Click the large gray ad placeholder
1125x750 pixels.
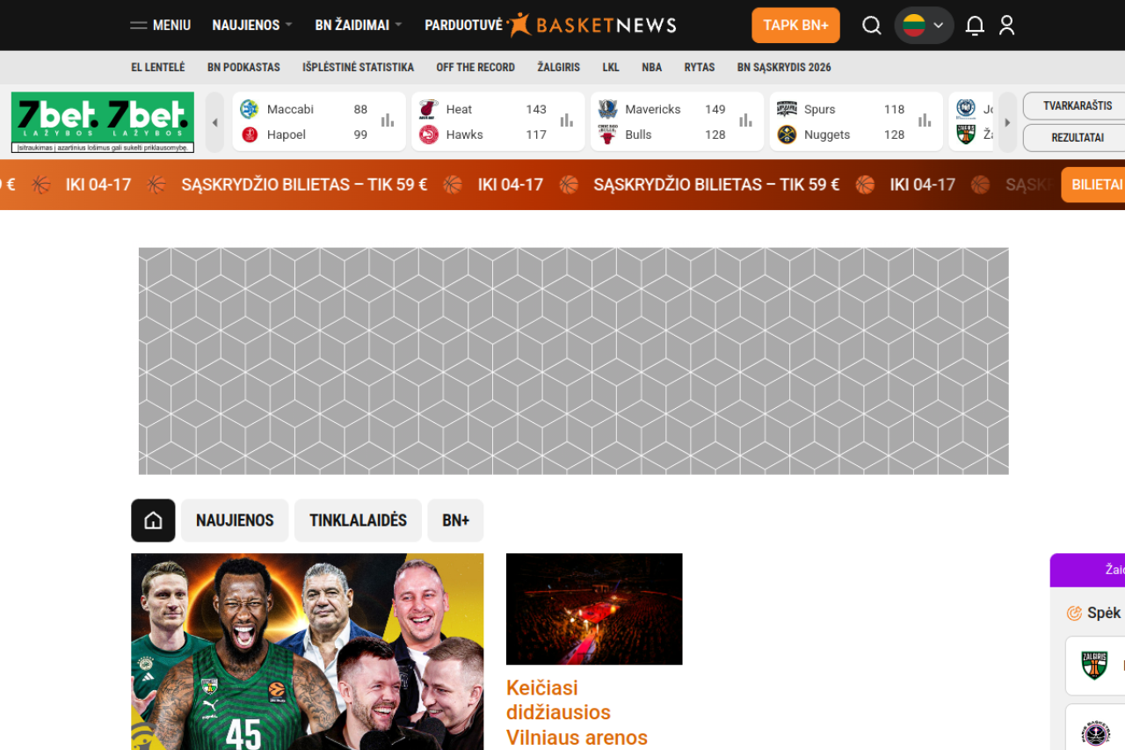[574, 360]
